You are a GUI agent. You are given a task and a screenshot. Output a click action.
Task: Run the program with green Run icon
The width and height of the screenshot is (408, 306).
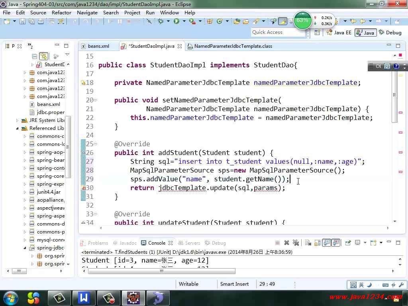click(176, 22)
